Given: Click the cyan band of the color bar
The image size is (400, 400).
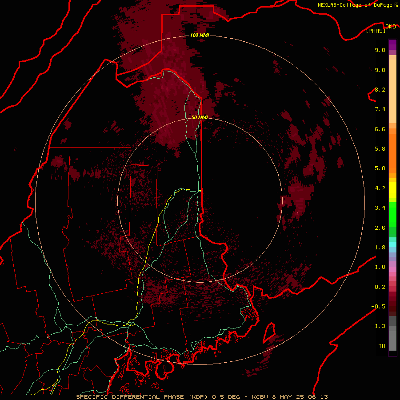Looking at the screenshot, I should point(392,244).
